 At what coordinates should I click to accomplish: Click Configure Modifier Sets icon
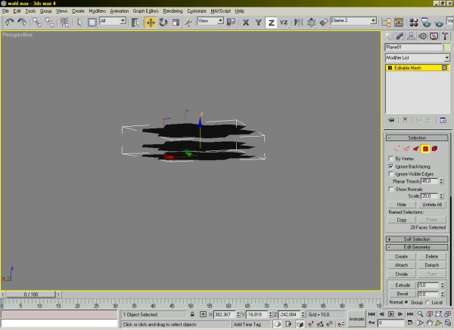(x=443, y=120)
